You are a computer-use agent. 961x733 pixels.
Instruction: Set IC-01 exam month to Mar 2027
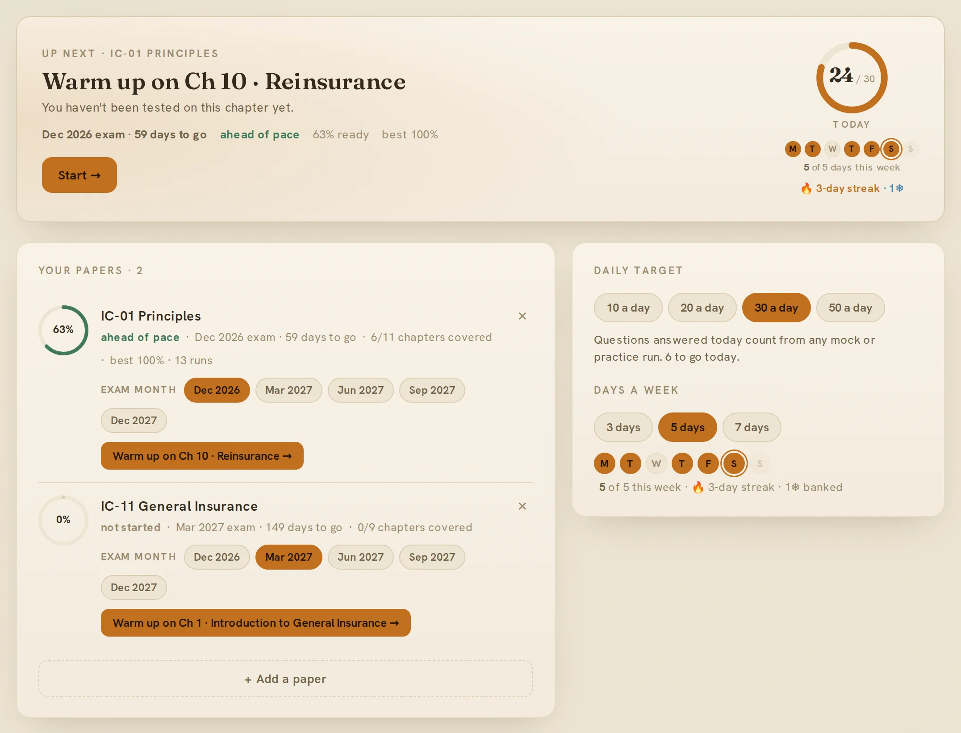point(289,390)
